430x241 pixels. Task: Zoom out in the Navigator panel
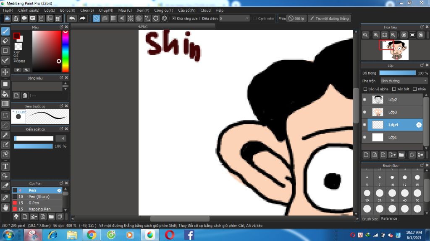[393, 35]
